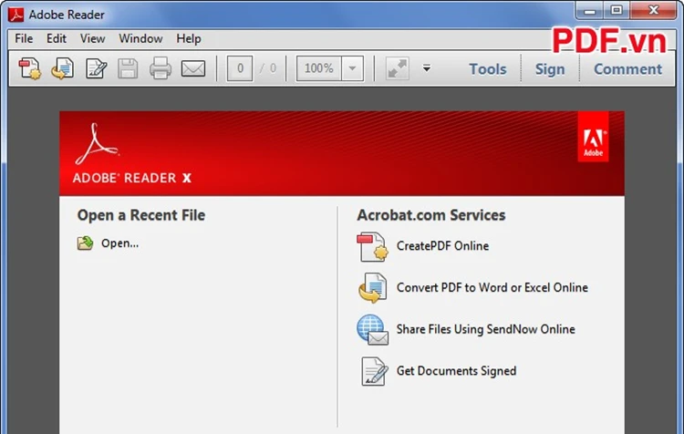Screen dimensions: 684x434
Task: Click the CreatePDF Online link
Action: (x=442, y=246)
